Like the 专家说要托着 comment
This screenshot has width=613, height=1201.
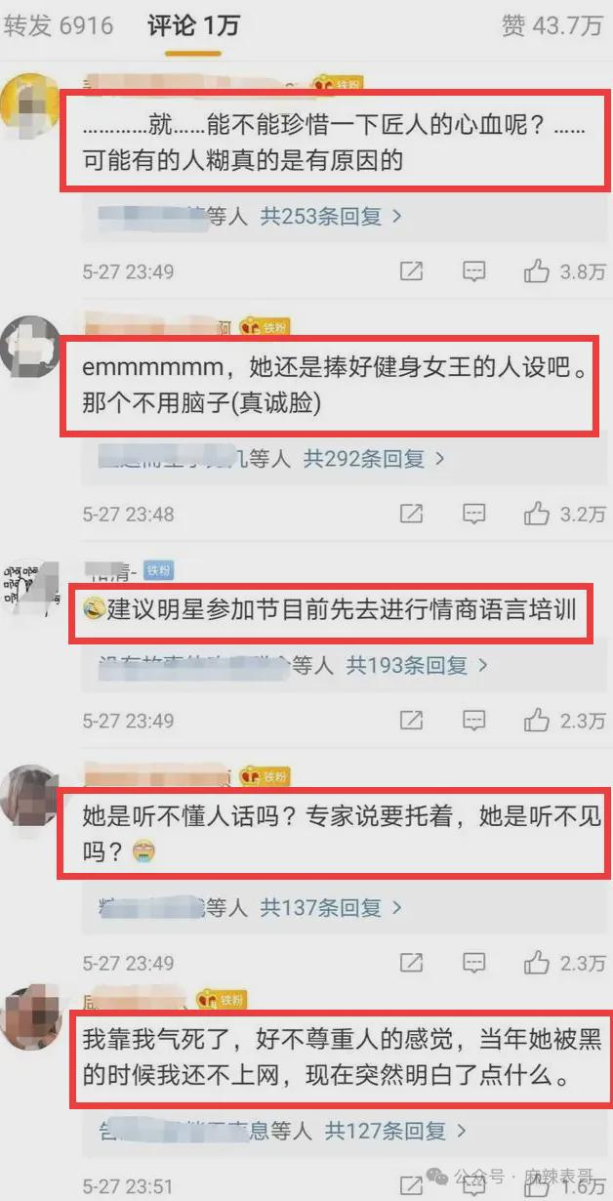pos(537,963)
